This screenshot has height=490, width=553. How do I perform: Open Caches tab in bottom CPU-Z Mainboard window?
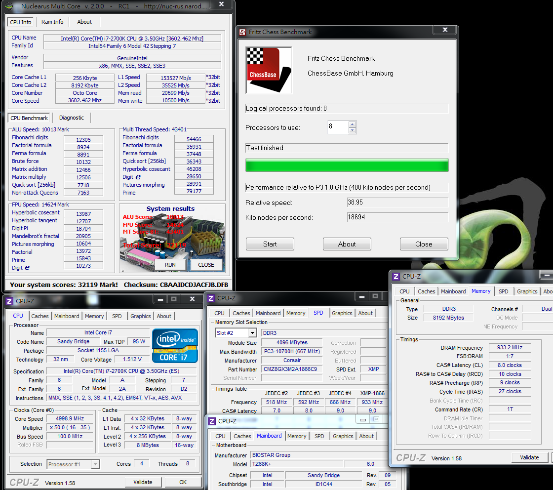pos(242,436)
